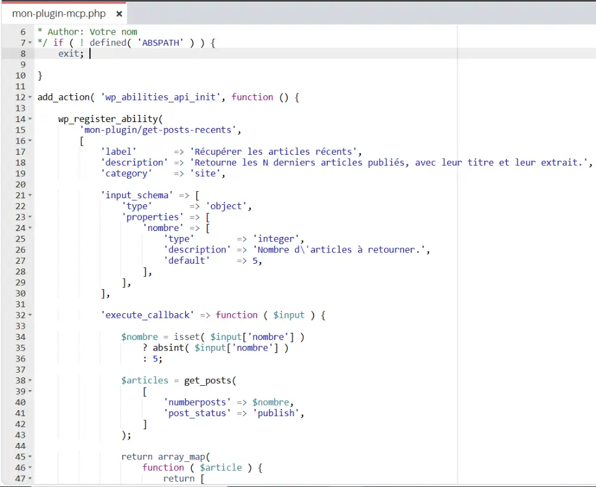The image size is (596, 487).
Task: Fold the array_map call at line 45
Action: [x=30, y=457]
